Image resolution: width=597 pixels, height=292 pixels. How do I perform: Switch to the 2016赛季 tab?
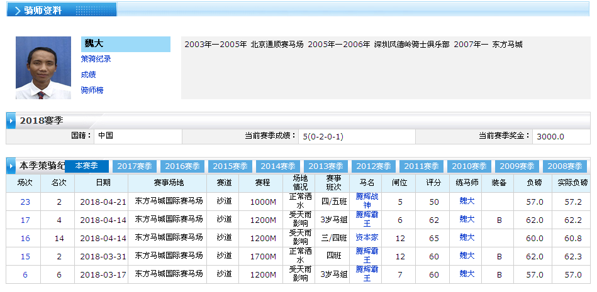pos(182,166)
